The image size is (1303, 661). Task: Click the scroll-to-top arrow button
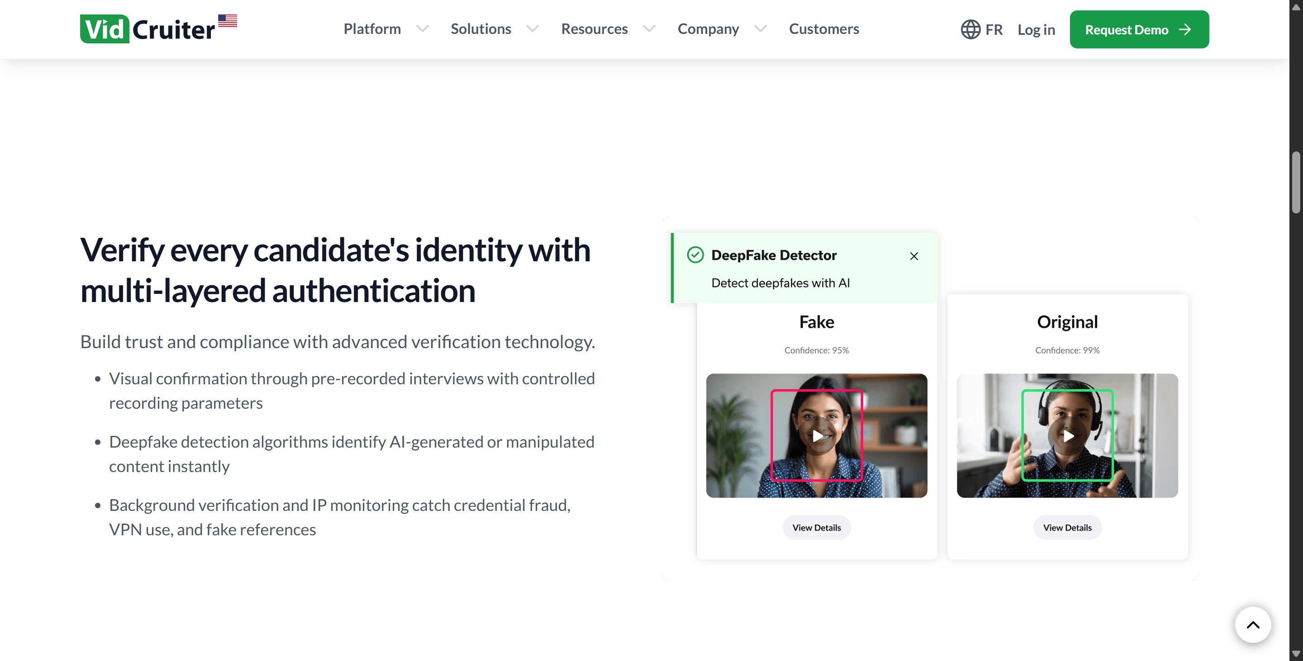(1252, 625)
